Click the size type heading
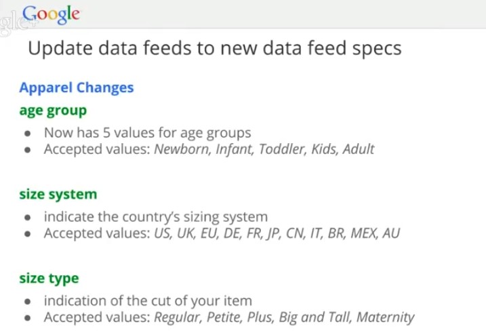Viewport: 486px width, 333px height. point(49,279)
